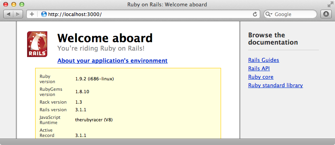Select the Rails version label
The width and height of the screenshot is (335, 145).
tap(53, 110)
